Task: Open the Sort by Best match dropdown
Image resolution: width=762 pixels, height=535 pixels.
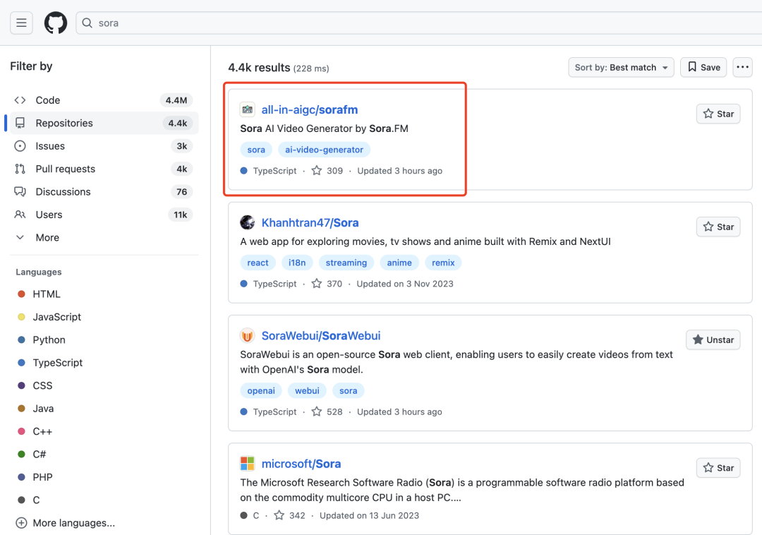Action: click(621, 67)
